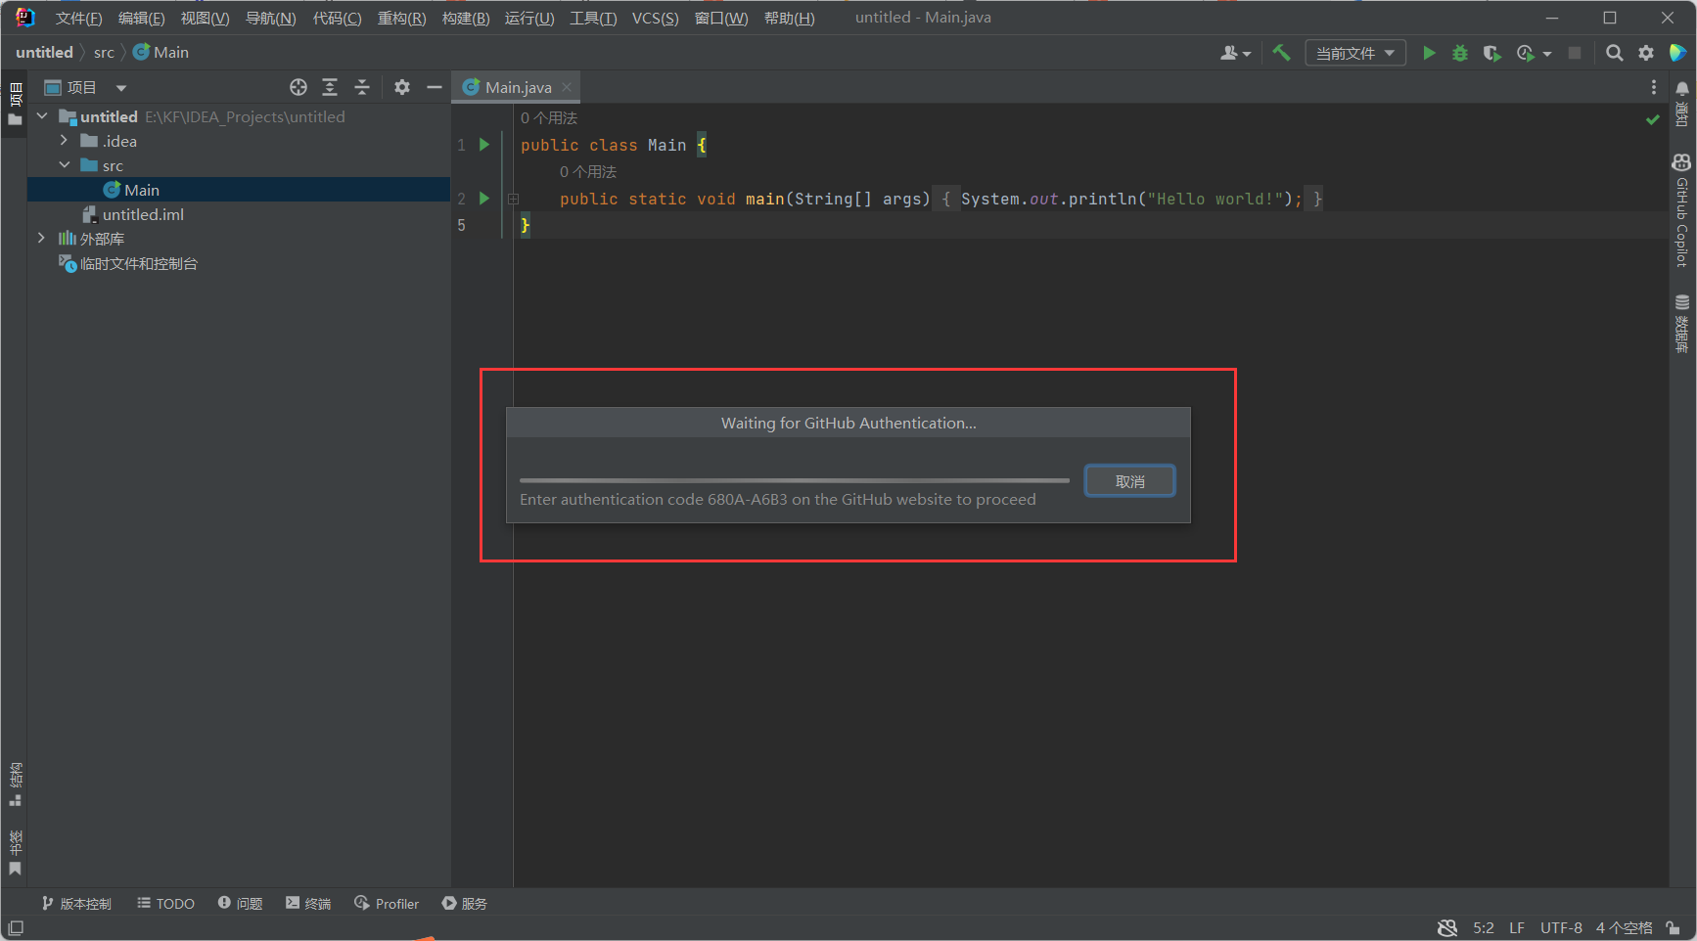Collapse the untitled project root node

pyautogui.click(x=42, y=116)
